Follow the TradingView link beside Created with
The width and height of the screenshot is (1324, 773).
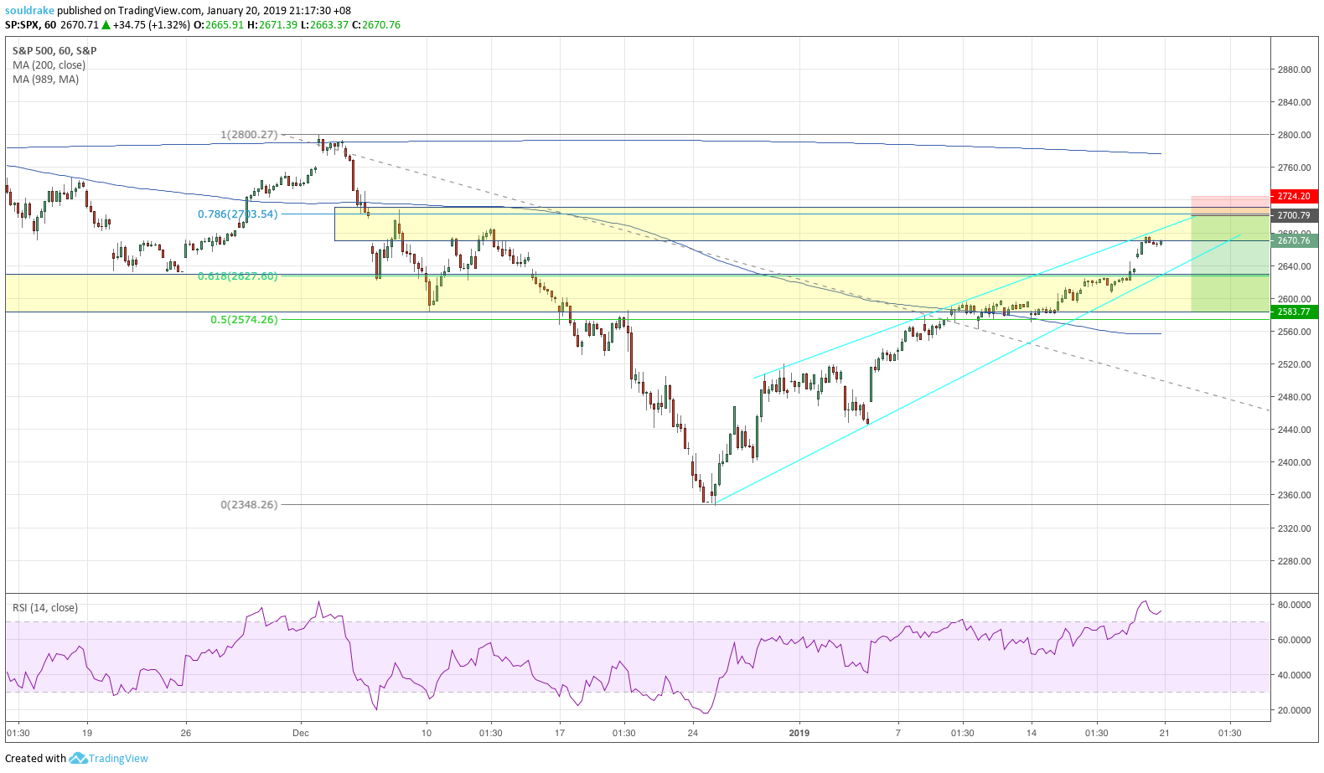pyautogui.click(x=118, y=758)
